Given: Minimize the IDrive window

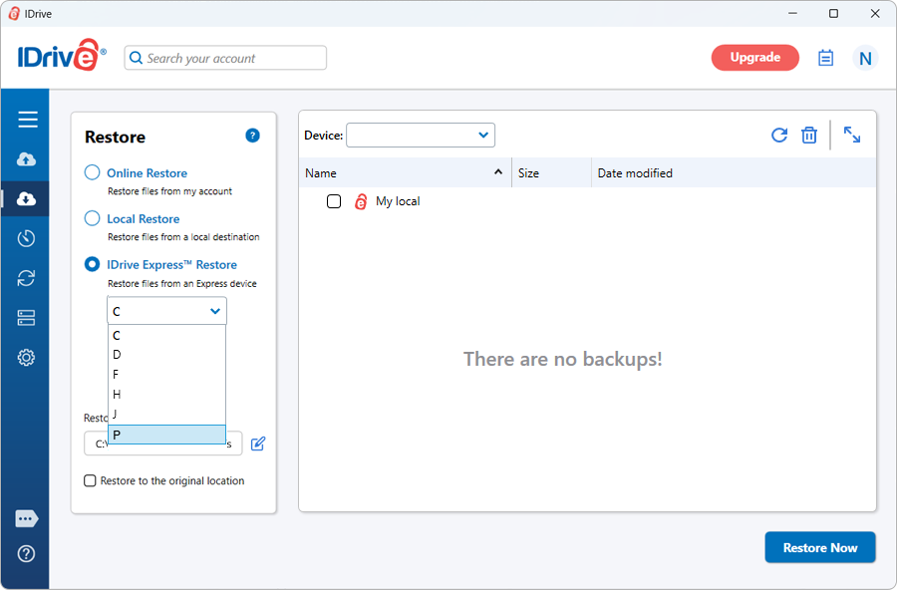Looking at the screenshot, I should [792, 13].
